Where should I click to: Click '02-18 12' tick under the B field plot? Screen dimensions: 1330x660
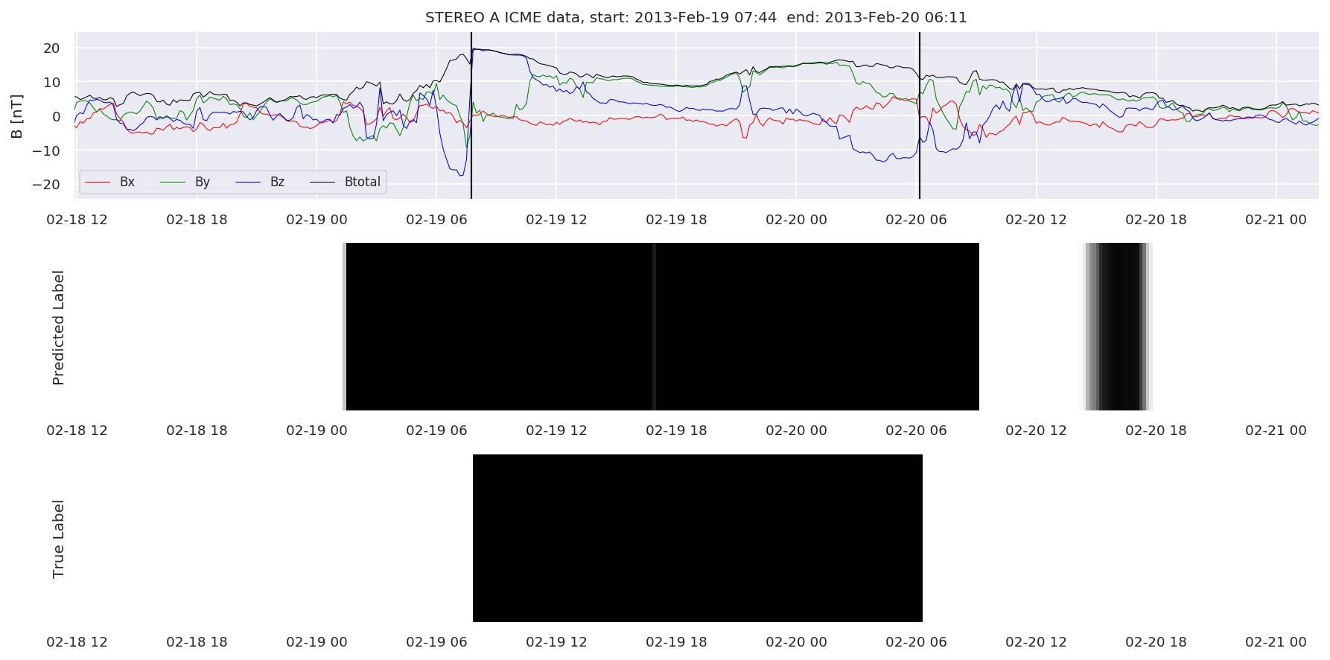[77, 220]
